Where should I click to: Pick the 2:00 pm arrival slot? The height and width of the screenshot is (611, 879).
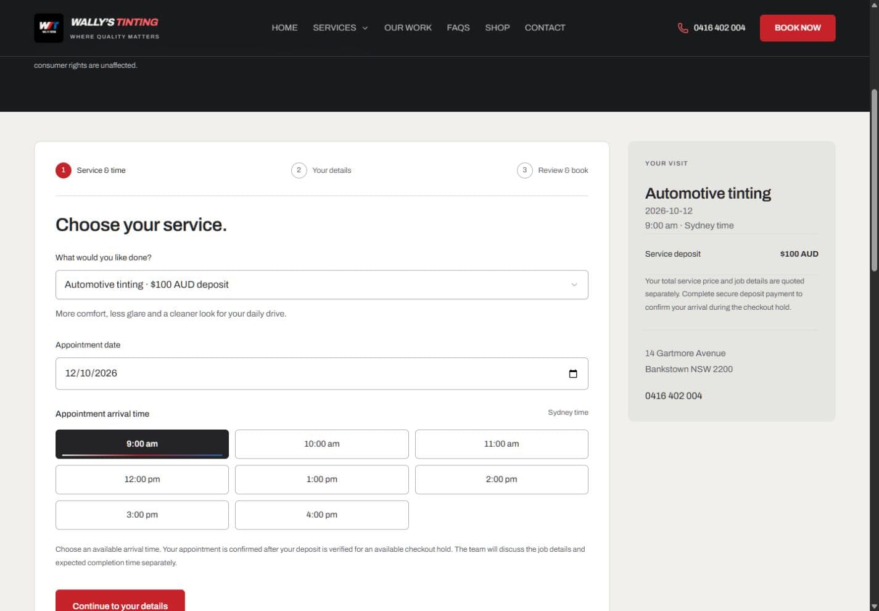tap(501, 480)
